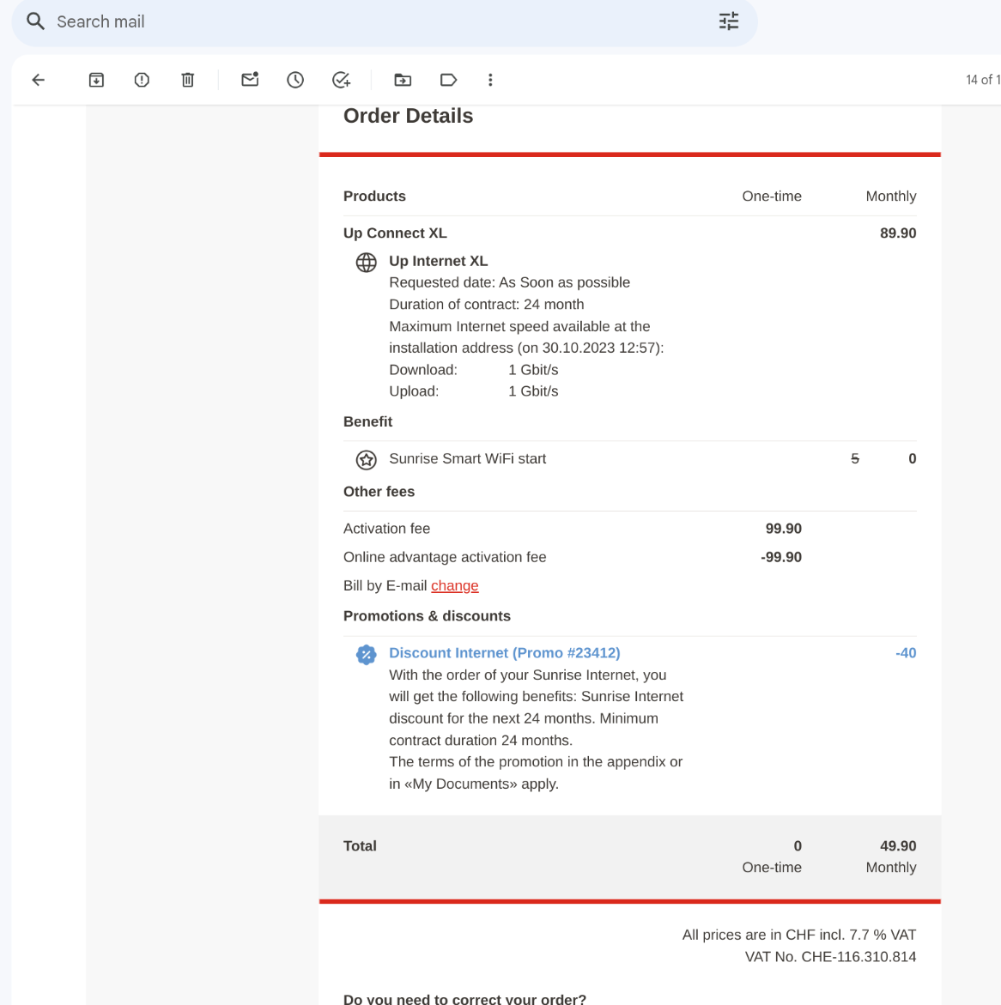Screen dimensions: 1001x1005
Task: Open Discount Internet Promo #23412 link
Action: (x=504, y=653)
